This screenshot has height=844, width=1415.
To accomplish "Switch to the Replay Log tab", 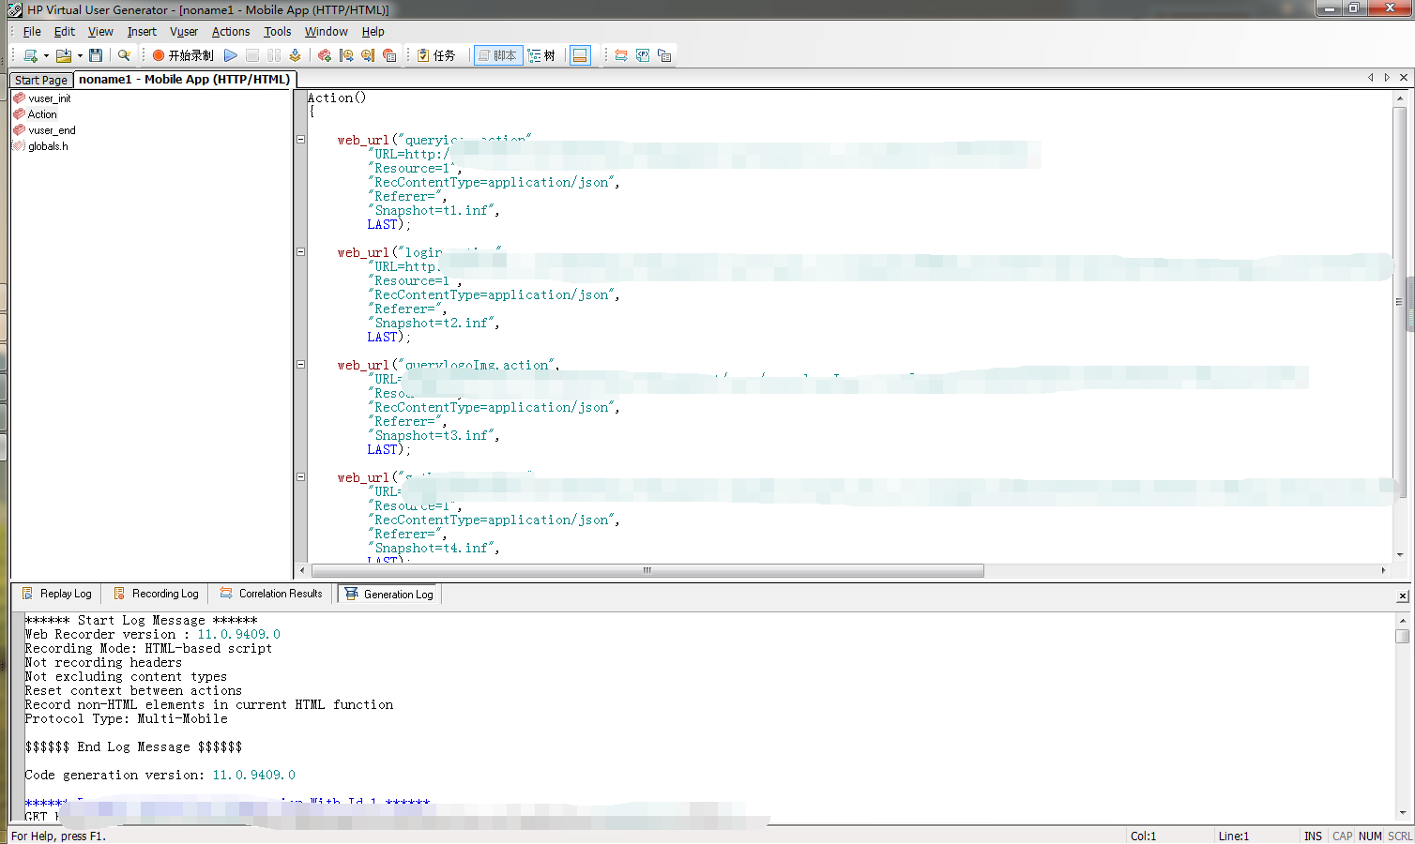I will pos(57,594).
